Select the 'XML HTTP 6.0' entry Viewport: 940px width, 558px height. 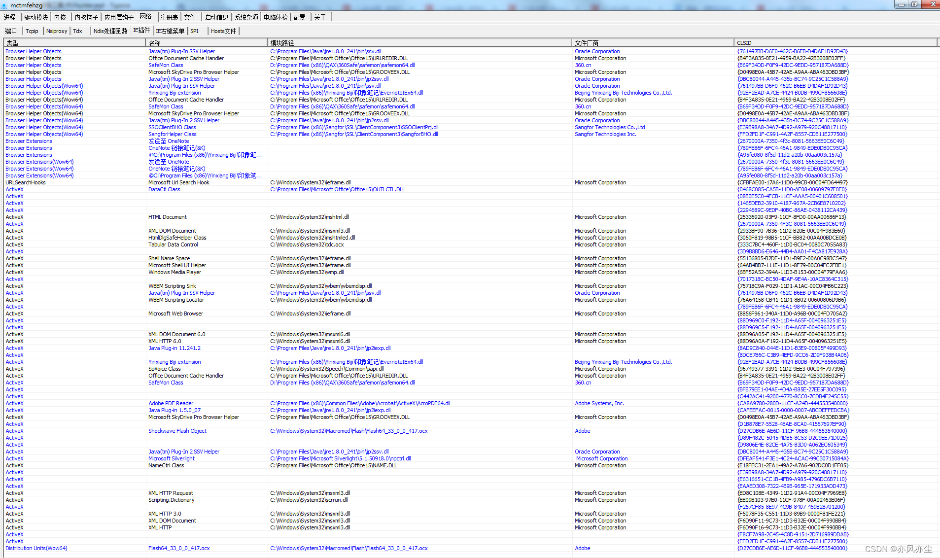coord(165,341)
